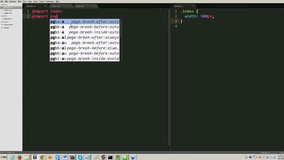This screenshot has width=284, height=160.
Task: Close the _page.sass tab
Action: point(95,6)
